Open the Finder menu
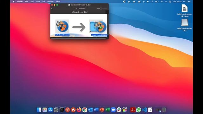203x114 pixels. (20, 2)
